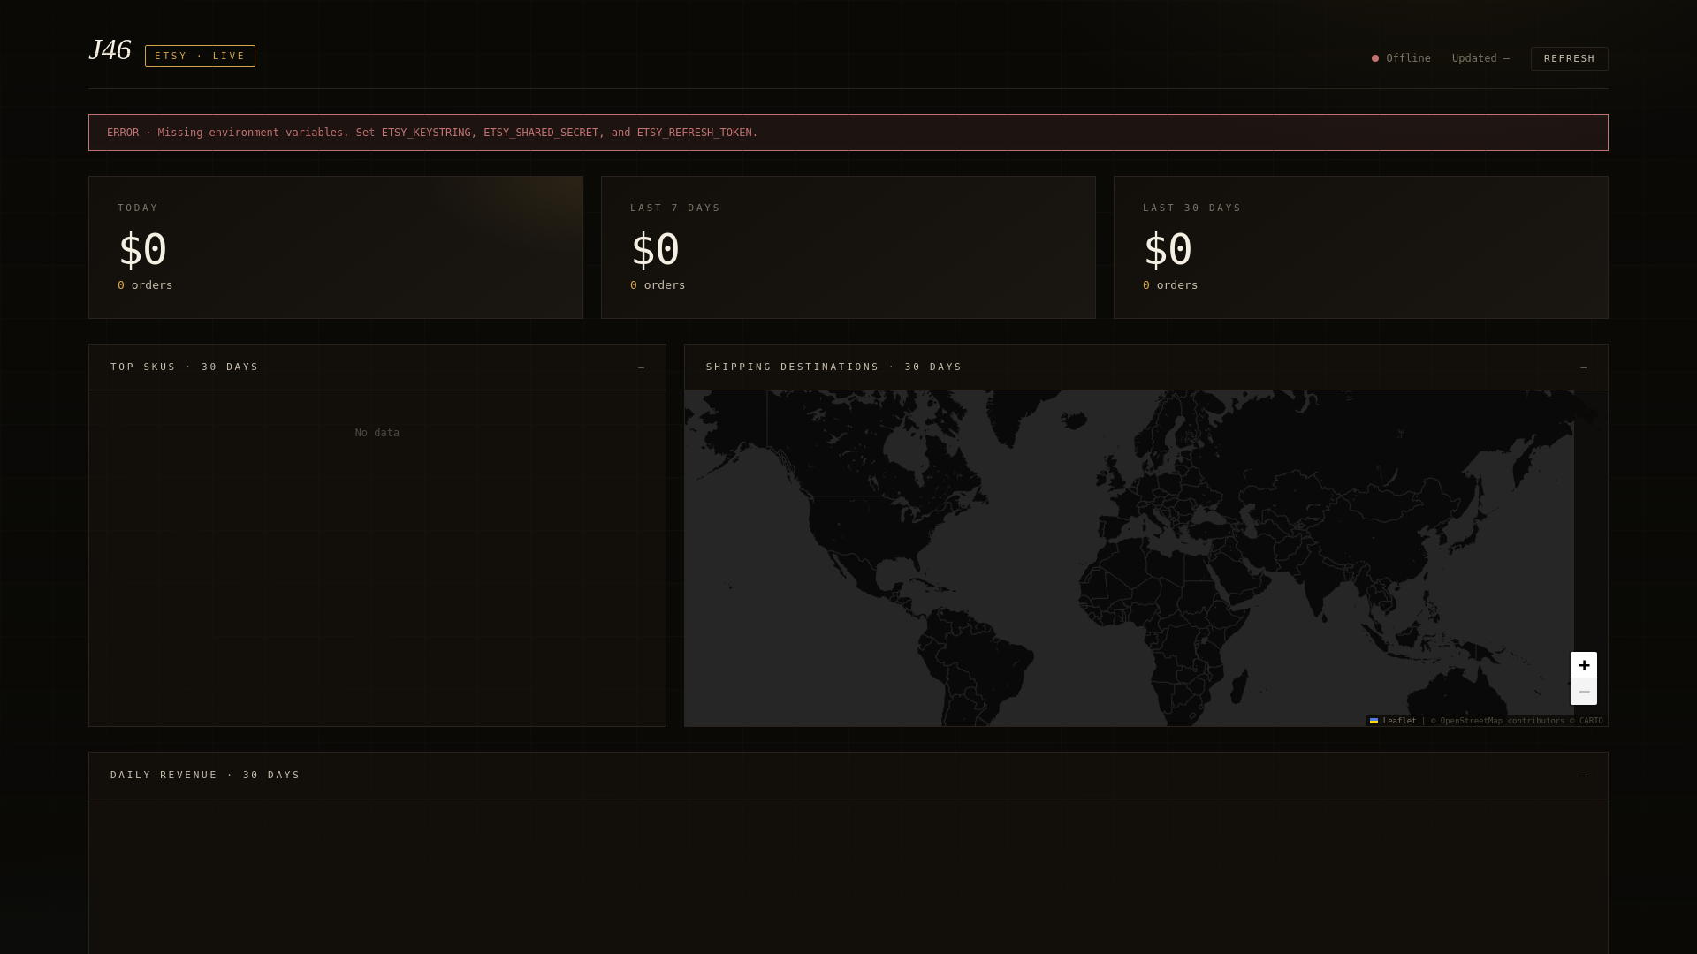Select the missing environment variables error banner
This screenshot has width=1697, height=954.
tap(848, 132)
